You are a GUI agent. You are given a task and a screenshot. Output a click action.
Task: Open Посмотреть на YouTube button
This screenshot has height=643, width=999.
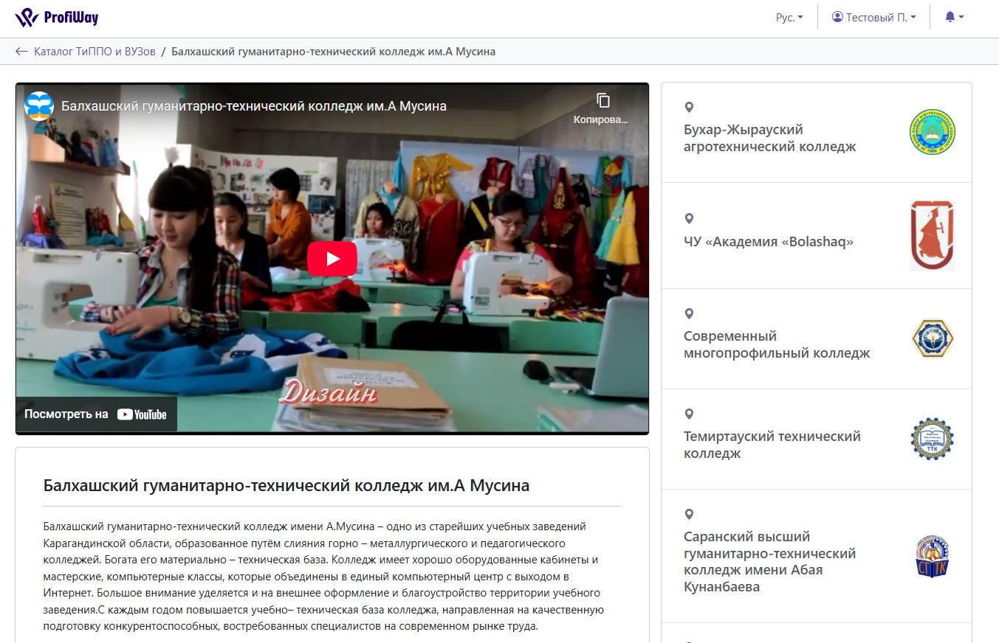(96, 414)
